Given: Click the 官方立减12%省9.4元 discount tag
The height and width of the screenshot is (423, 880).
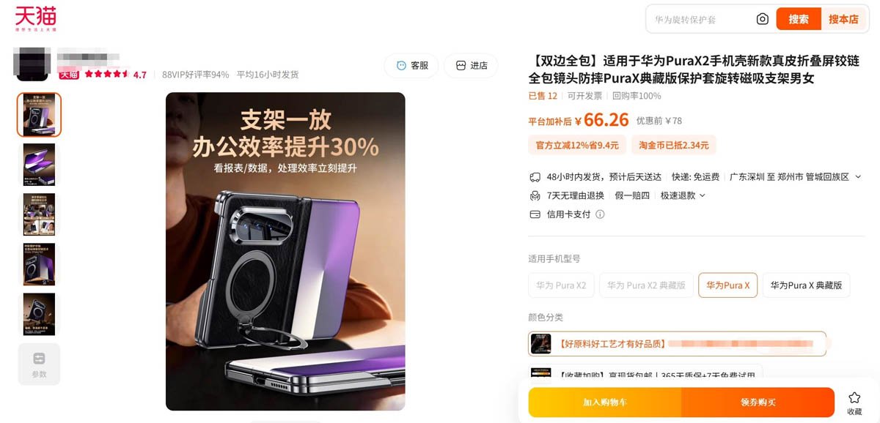Looking at the screenshot, I should pos(577,145).
